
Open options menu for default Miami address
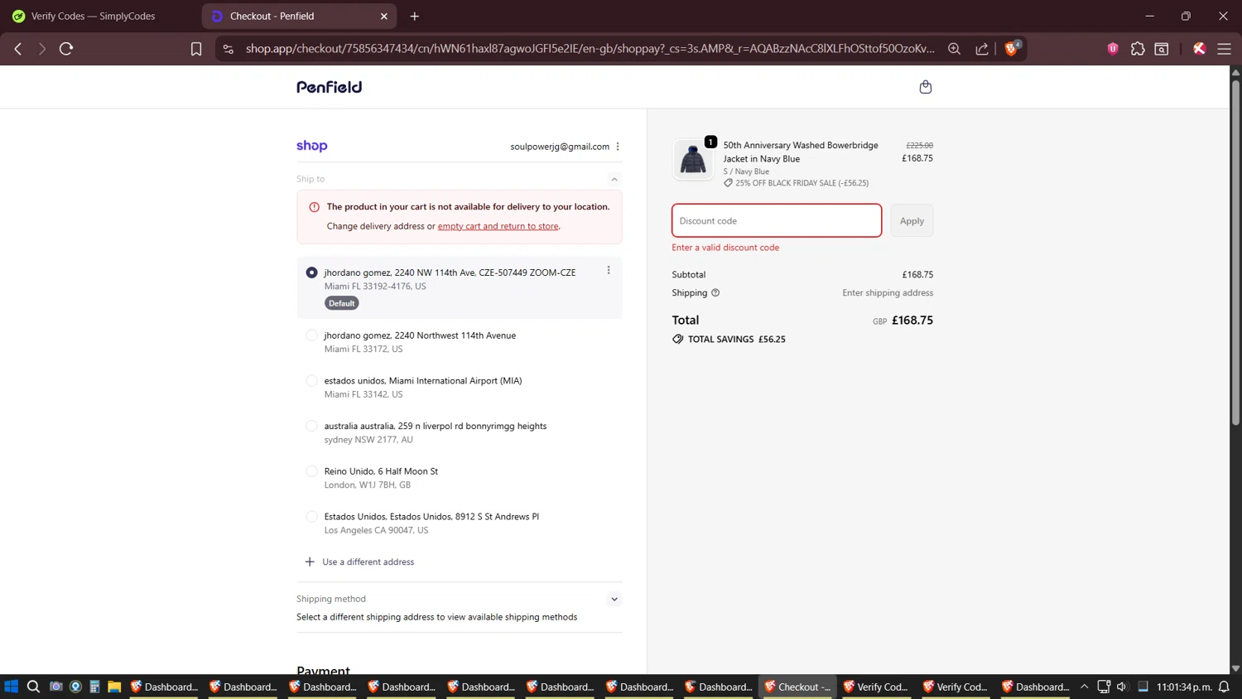click(x=609, y=271)
